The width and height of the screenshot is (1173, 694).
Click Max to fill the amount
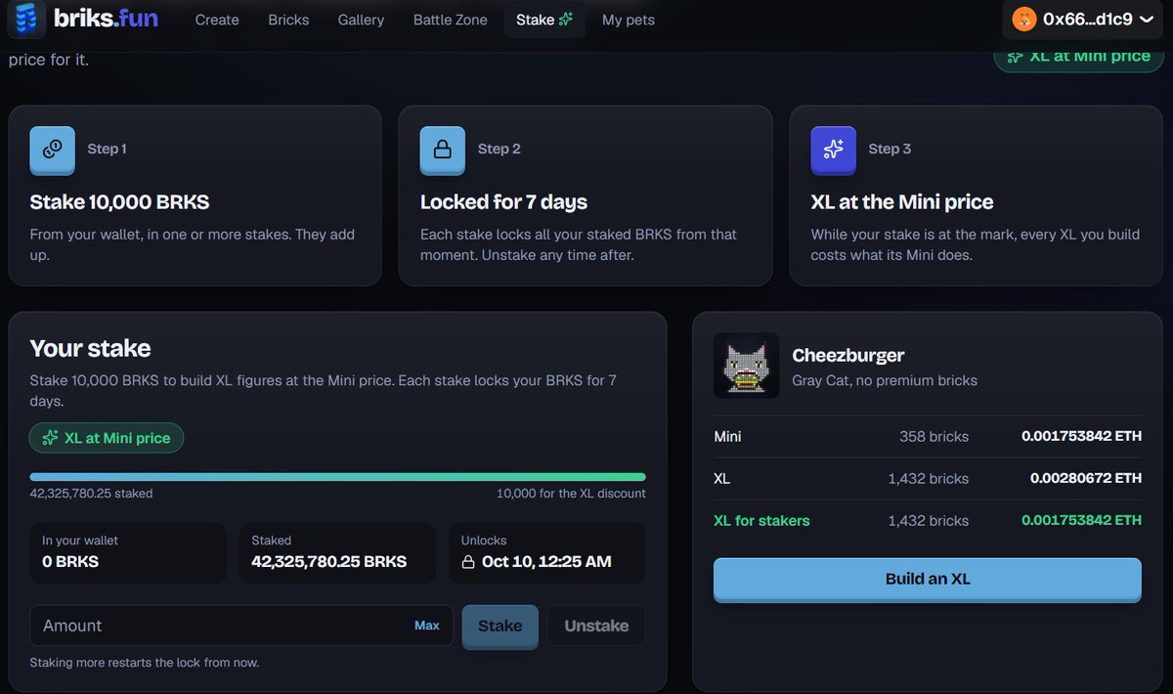tap(427, 626)
